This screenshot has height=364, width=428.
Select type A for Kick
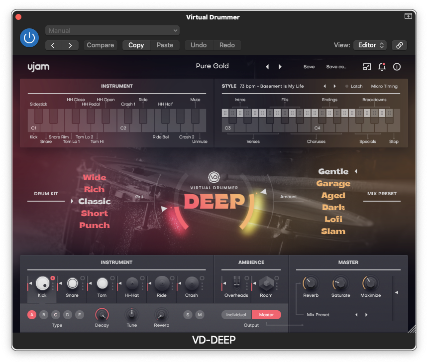pyautogui.click(x=32, y=315)
